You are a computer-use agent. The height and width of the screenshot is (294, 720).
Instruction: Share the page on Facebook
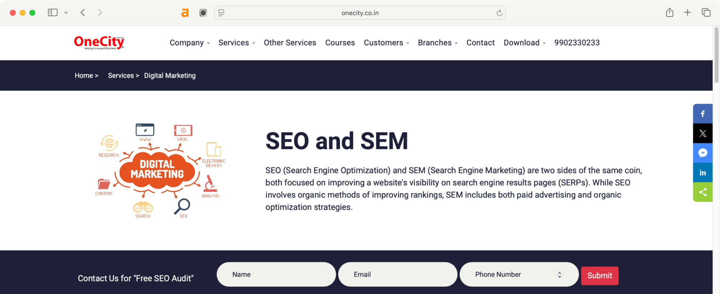point(702,113)
